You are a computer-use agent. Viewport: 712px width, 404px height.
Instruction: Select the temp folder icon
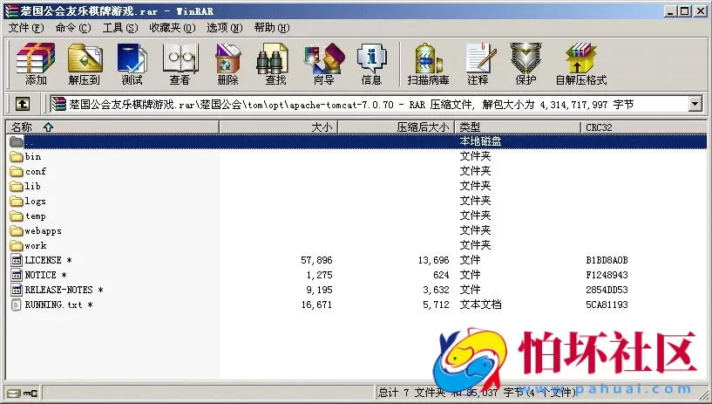point(17,216)
